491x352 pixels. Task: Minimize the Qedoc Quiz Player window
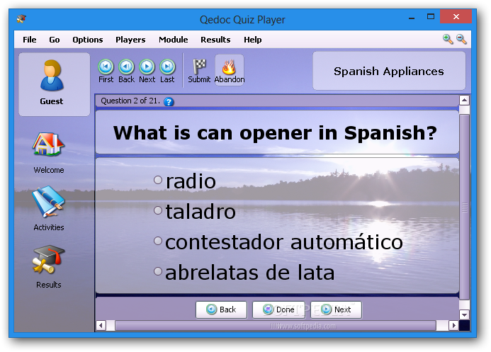(x=412, y=17)
